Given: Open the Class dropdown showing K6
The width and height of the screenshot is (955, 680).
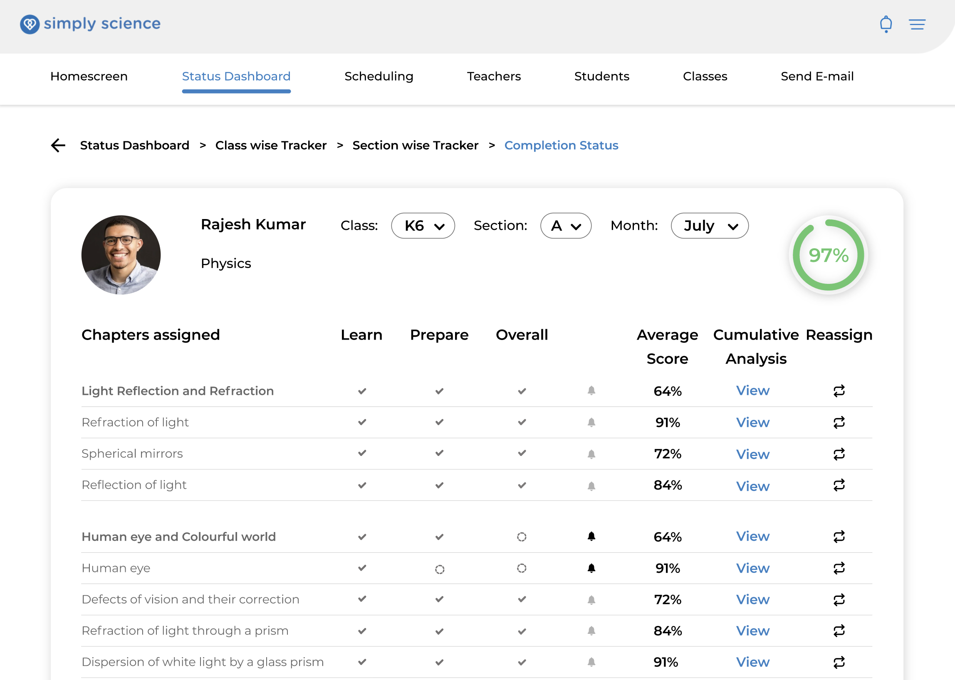Looking at the screenshot, I should [423, 226].
